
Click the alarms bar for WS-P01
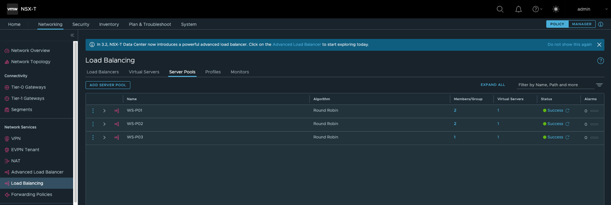(x=594, y=111)
